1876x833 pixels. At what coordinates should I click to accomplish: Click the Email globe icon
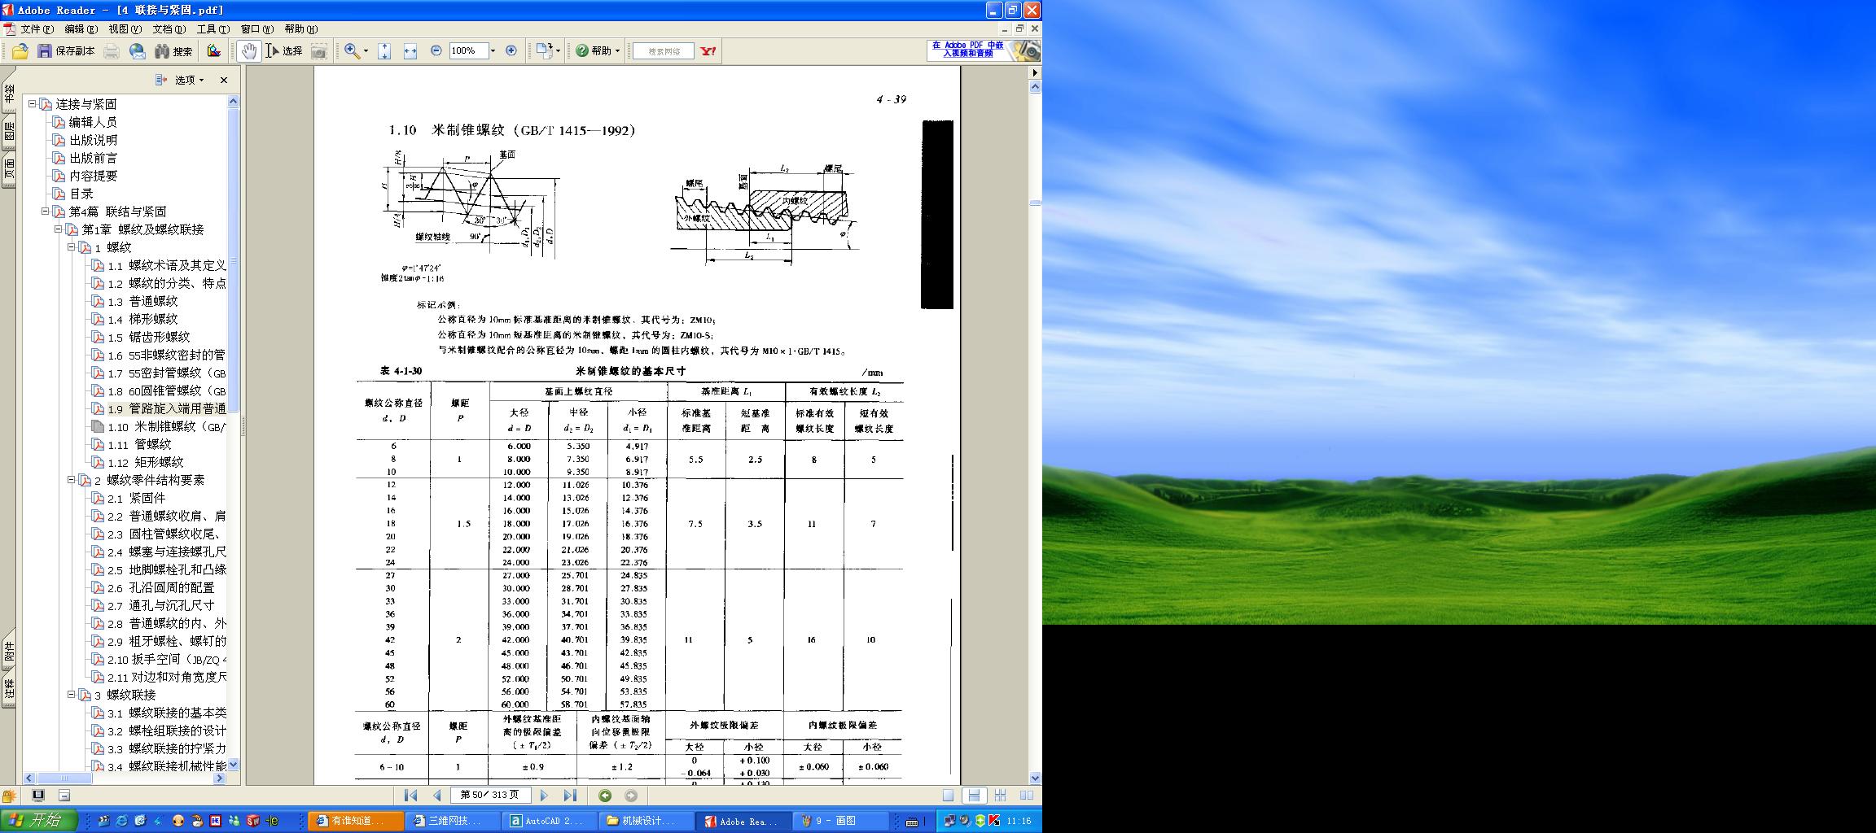138,51
